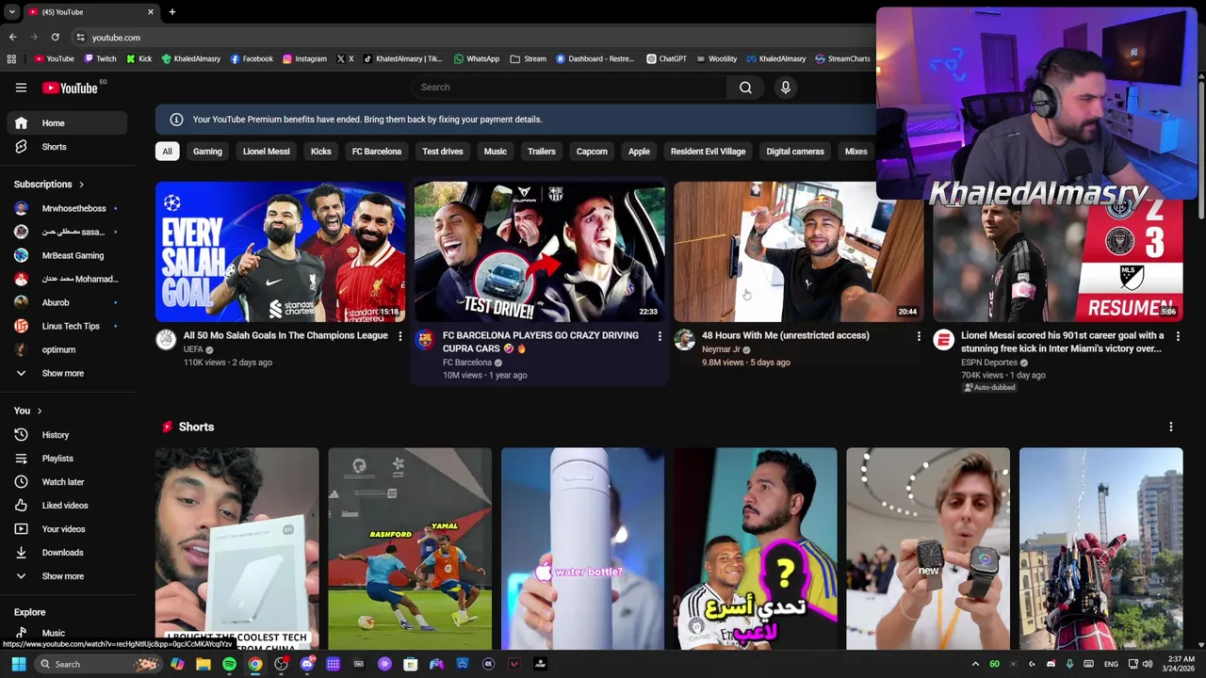Open Liked videos list
The width and height of the screenshot is (1206, 678).
point(67,506)
